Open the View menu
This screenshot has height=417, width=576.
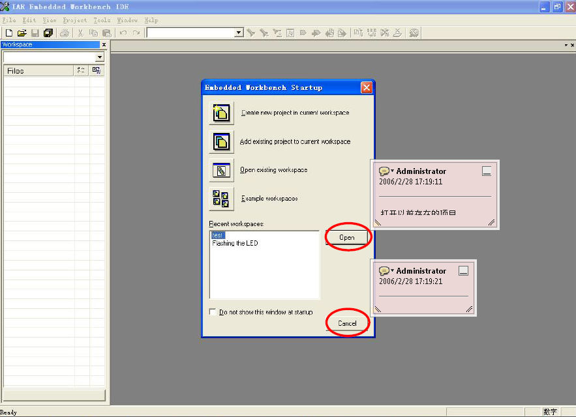[x=50, y=20]
